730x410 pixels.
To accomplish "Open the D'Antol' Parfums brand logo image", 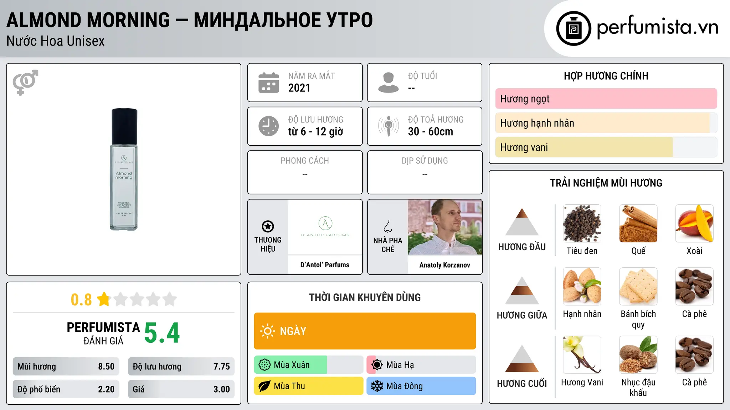I will pyautogui.click(x=325, y=227).
